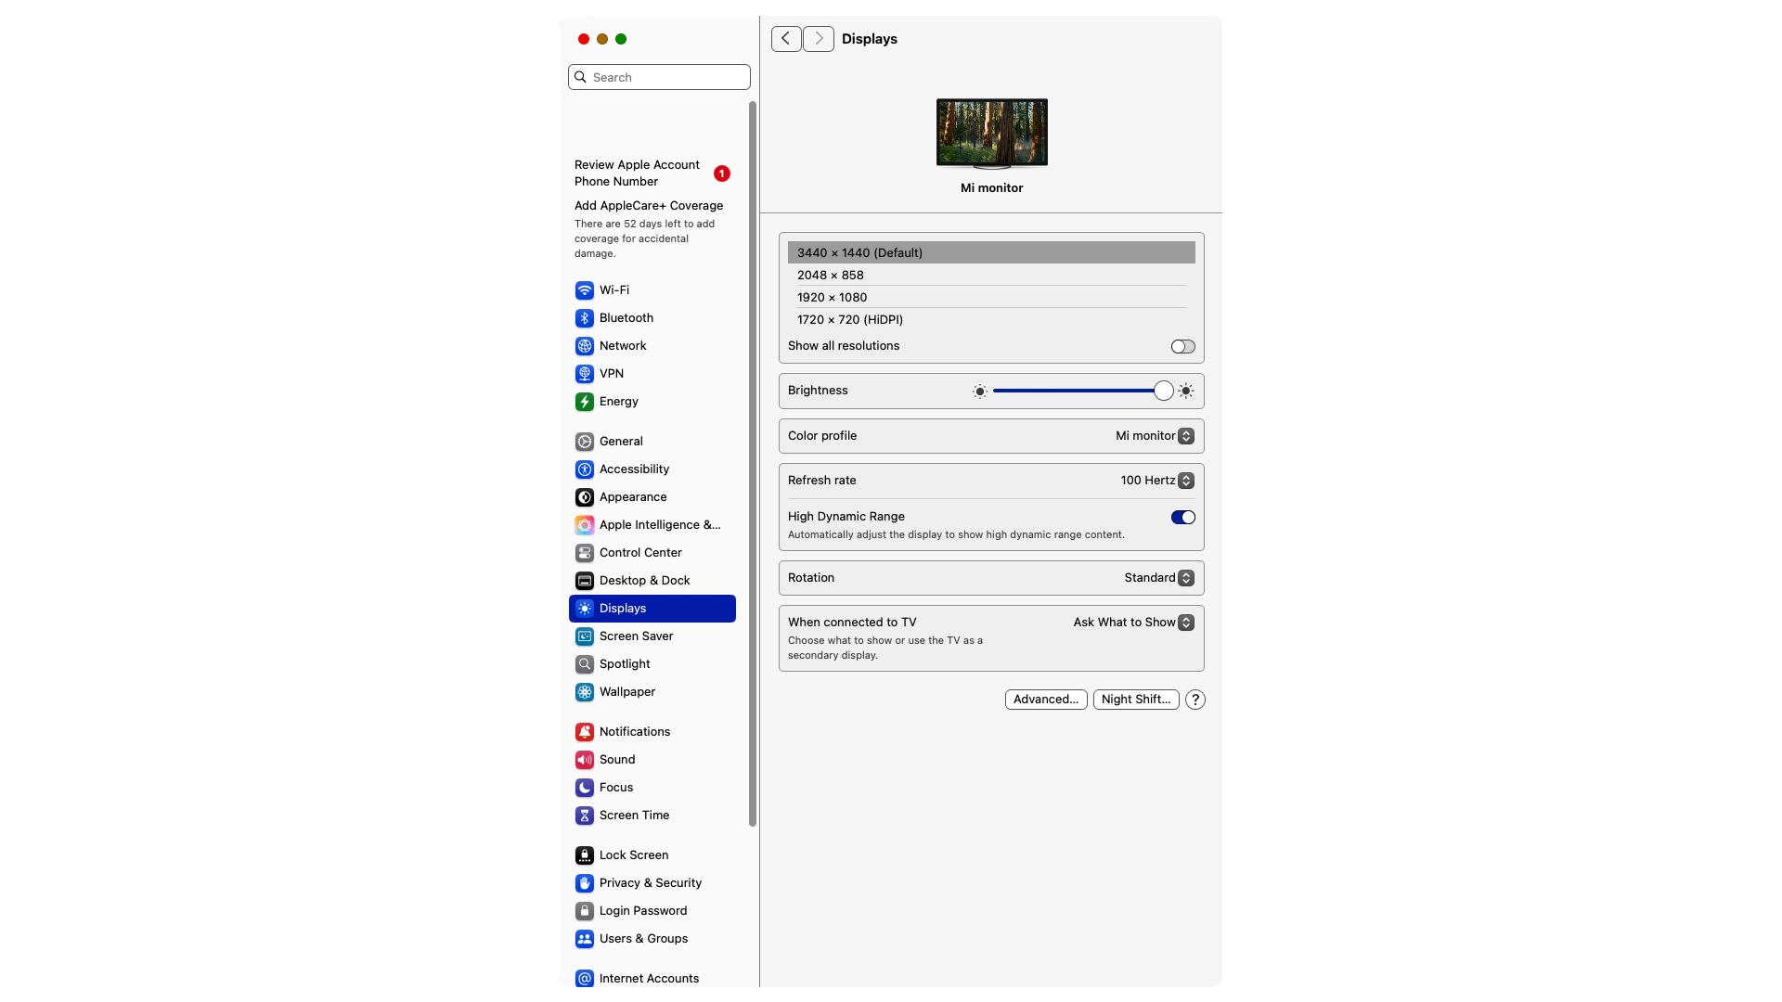The image size is (1782, 1002).
Task: Open Rotation dropdown standard menu
Action: 1184,577
